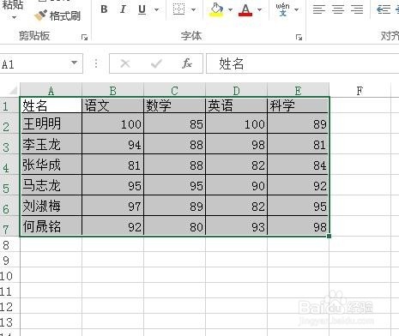This screenshot has width=399, height=336.
Task: Open clipboard 剪贴板 dialog launcher
Action: pos(84,37)
